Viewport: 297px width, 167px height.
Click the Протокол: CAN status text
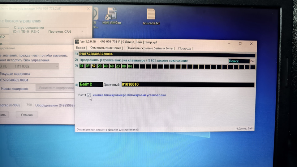(59, 31)
